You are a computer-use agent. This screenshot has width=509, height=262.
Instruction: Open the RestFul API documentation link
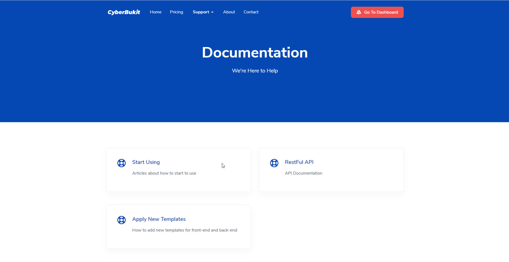[299, 162]
